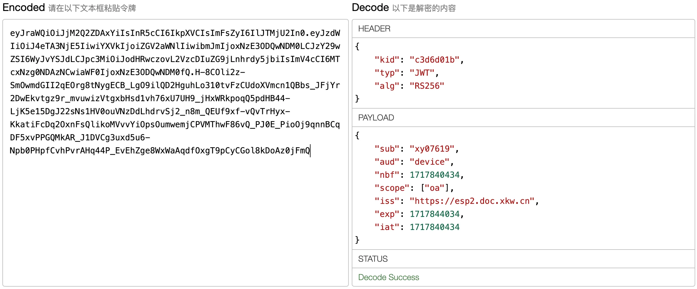This screenshot has width=697, height=289.
Task: Click the kid value "c3d6d01b"
Action: (434, 60)
